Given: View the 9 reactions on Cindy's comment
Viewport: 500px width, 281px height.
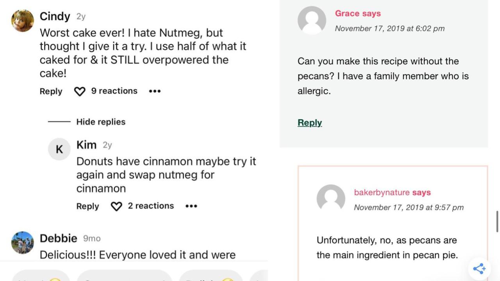Looking at the screenshot, I should coord(114,91).
